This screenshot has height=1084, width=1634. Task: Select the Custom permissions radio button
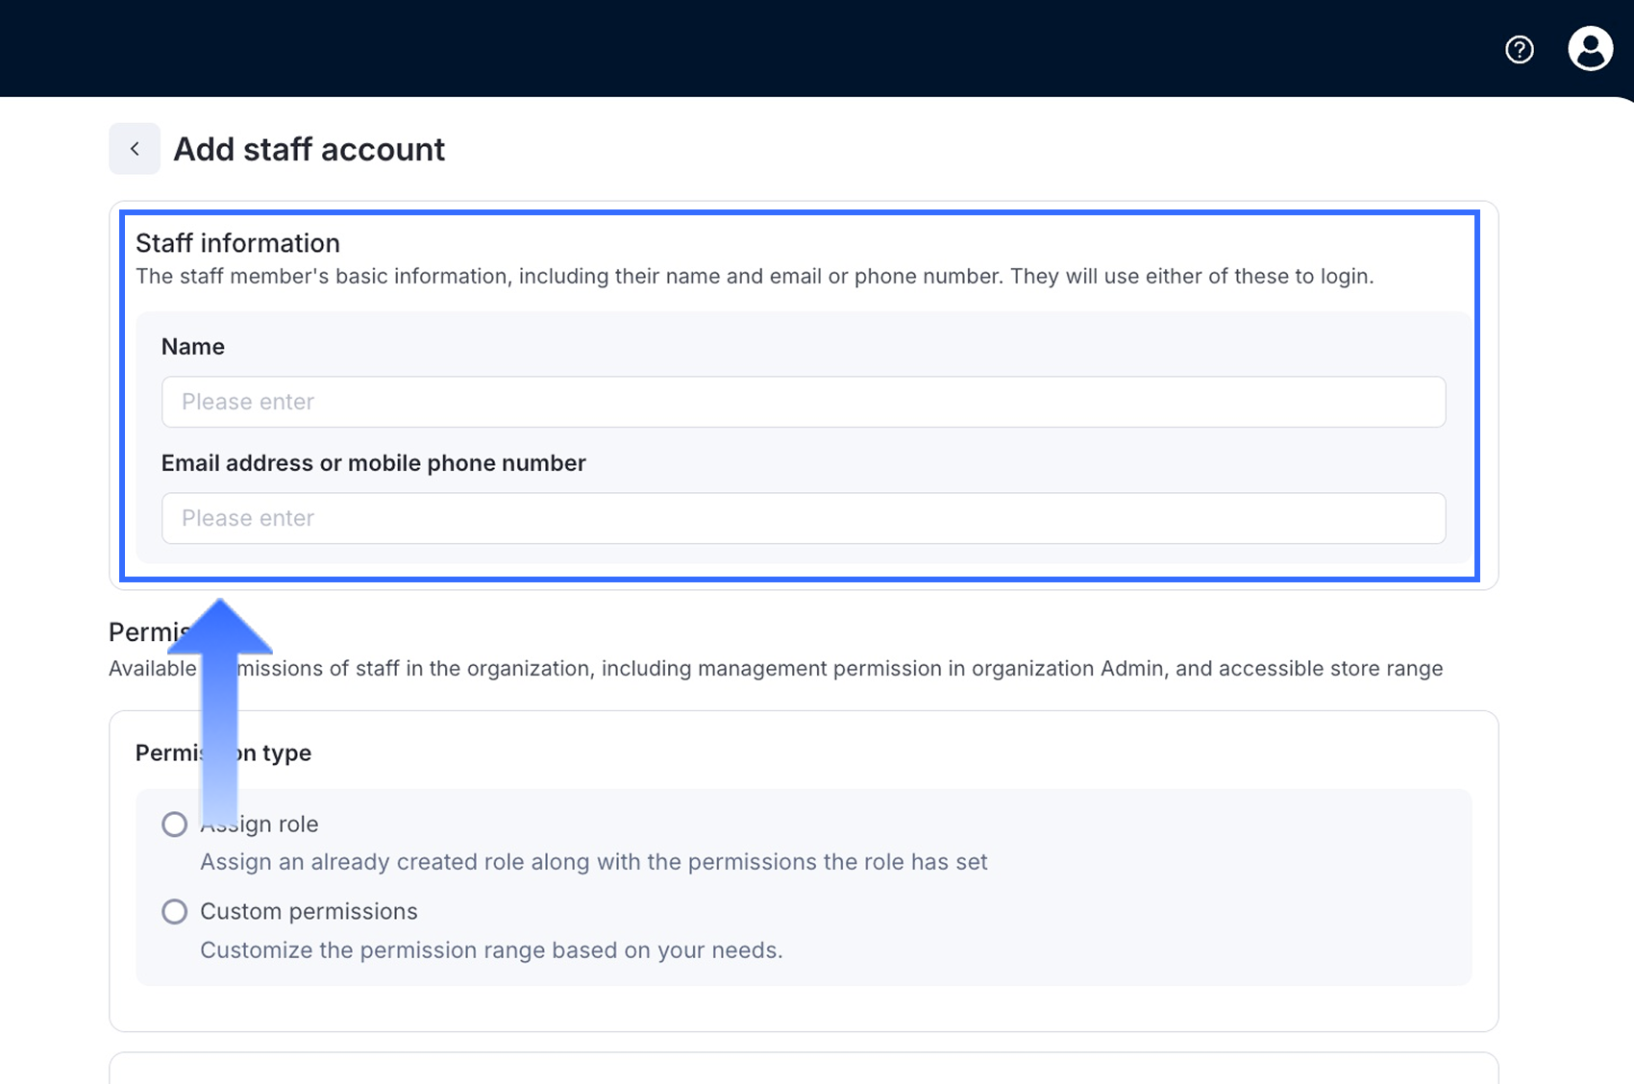click(174, 911)
